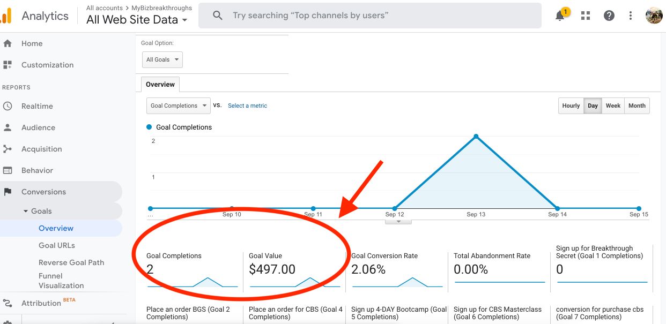The height and width of the screenshot is (324, 666).
Task: Open the more options three-dot icon
Action: [630, 16]
